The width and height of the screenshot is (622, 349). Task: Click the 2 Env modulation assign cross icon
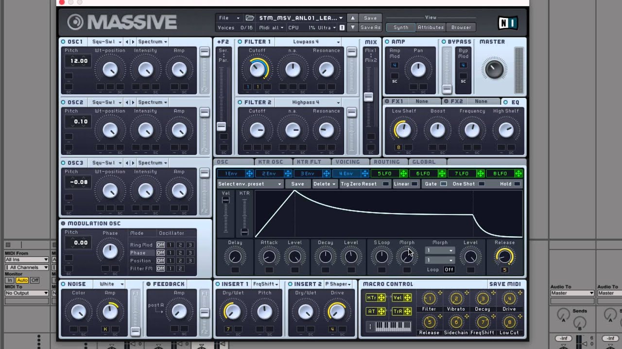288,174
